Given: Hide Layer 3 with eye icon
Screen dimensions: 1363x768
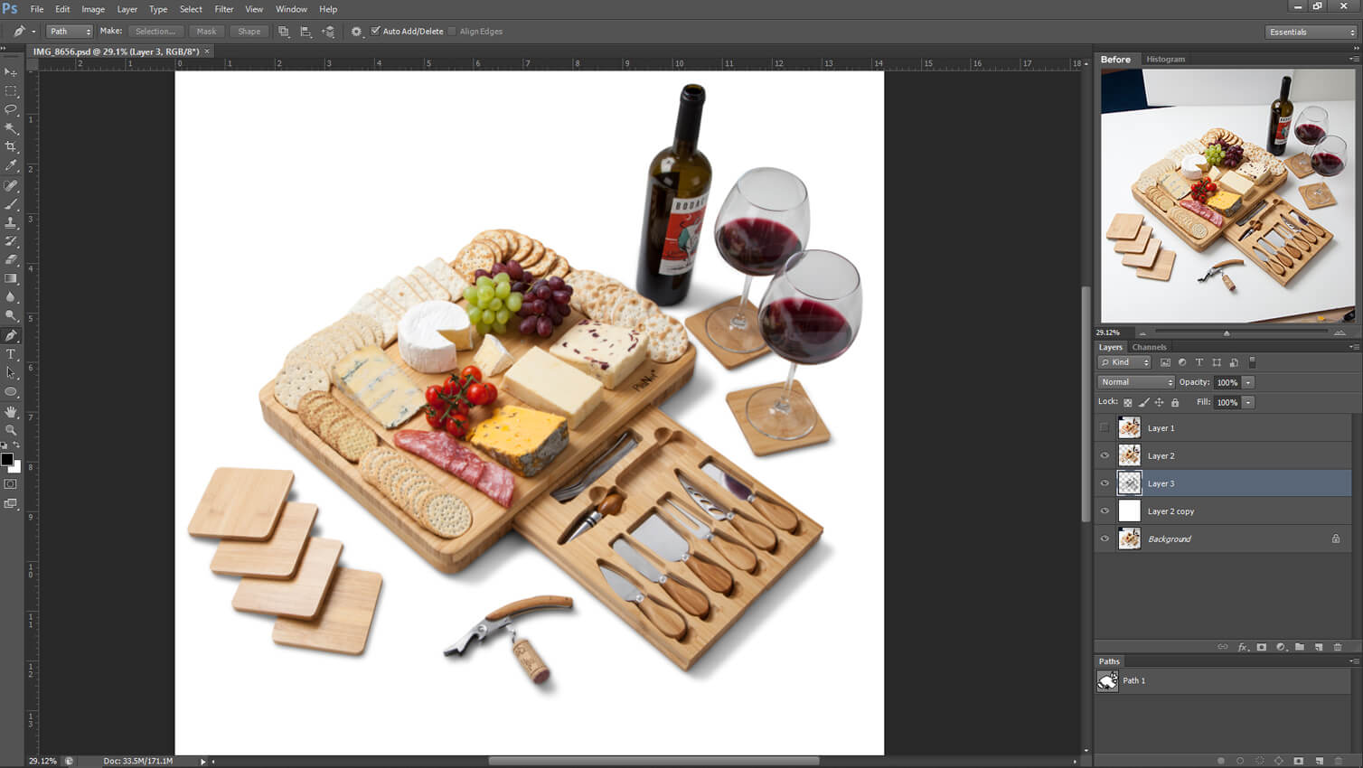Looking at the screenshot, I should 1104,483.
